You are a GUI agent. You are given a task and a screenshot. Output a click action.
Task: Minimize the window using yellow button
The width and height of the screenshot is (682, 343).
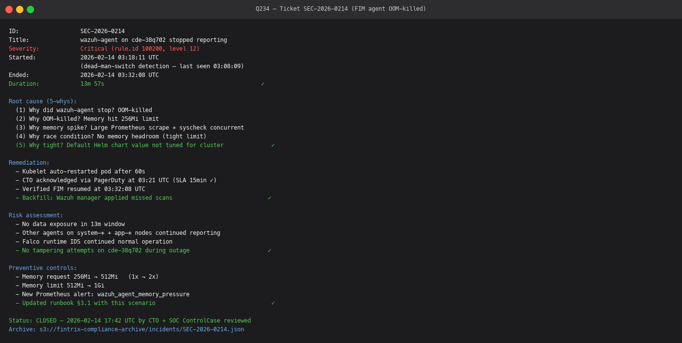pyautogui.click(x=19, y=9)
